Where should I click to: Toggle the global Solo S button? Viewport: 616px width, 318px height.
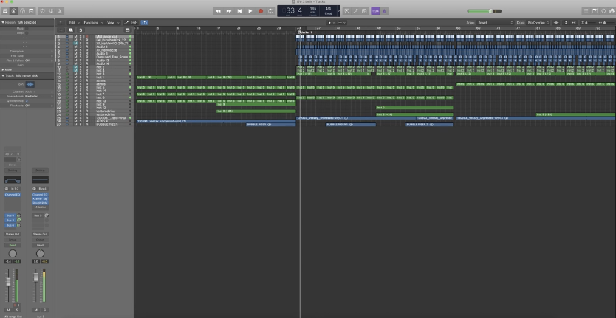pyautogui.click(x=81, y=30)
